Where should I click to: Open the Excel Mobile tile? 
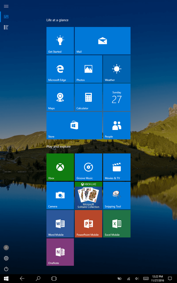(117, 224)
